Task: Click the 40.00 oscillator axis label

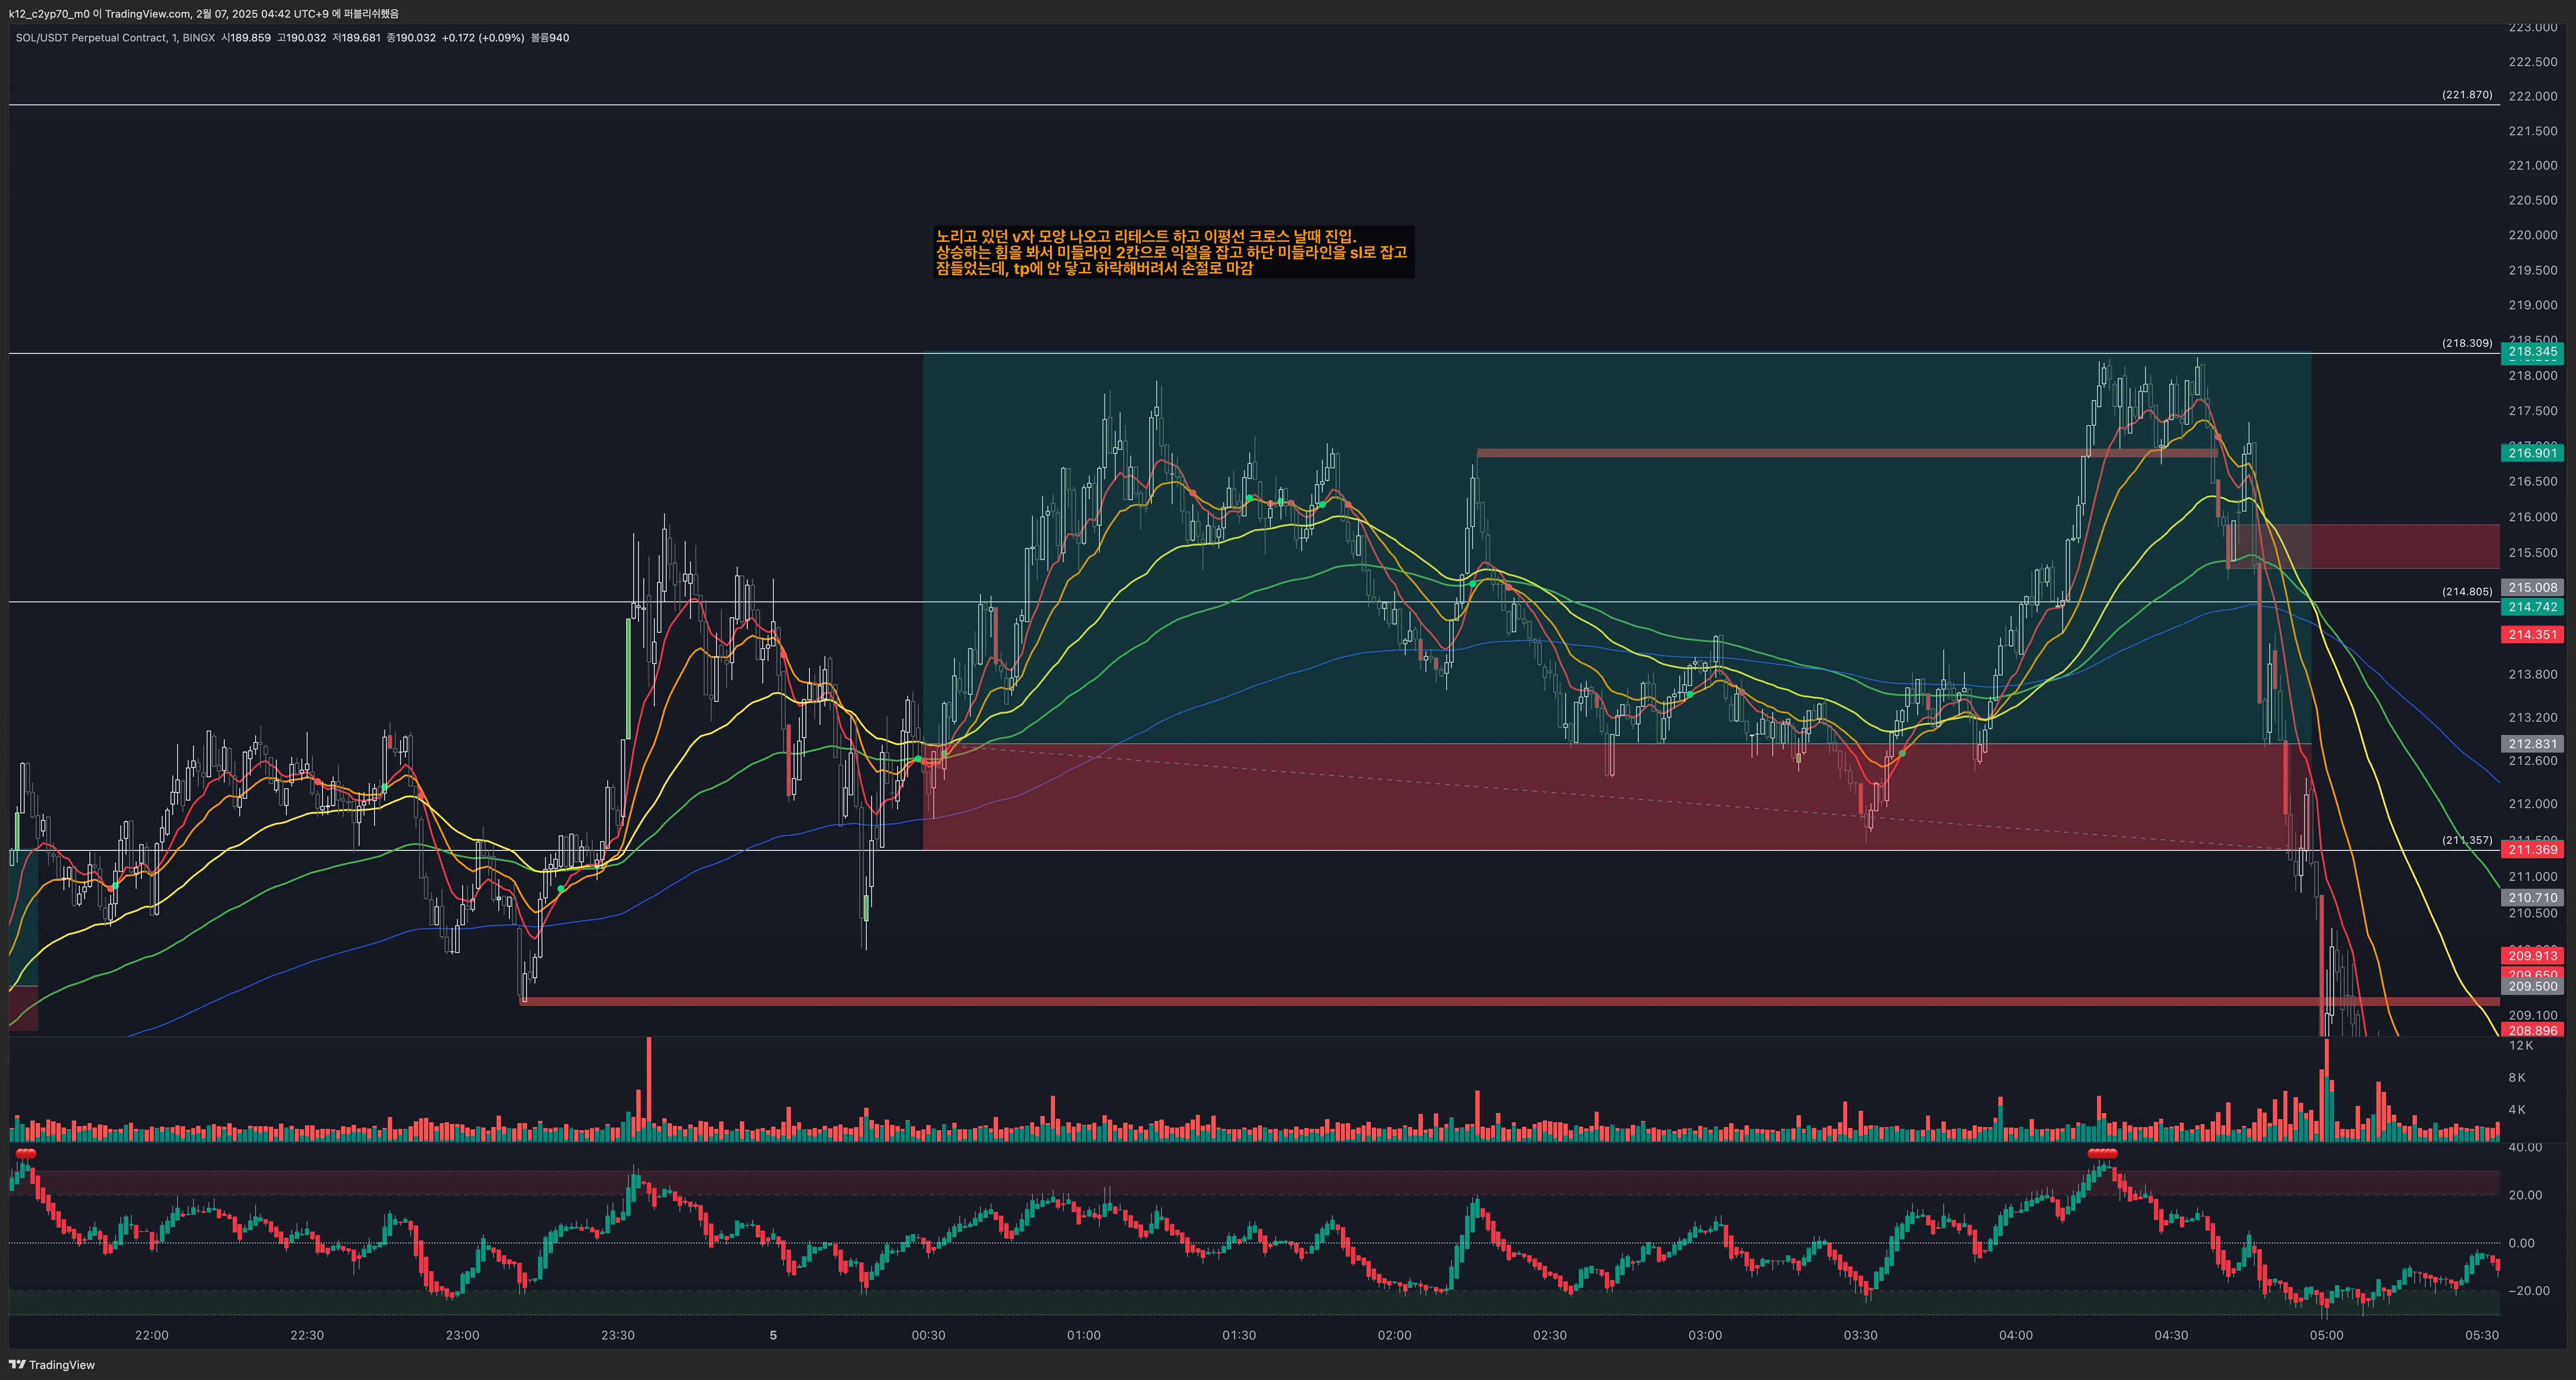Action: pyautogui.click(x=2525, y=1148)
